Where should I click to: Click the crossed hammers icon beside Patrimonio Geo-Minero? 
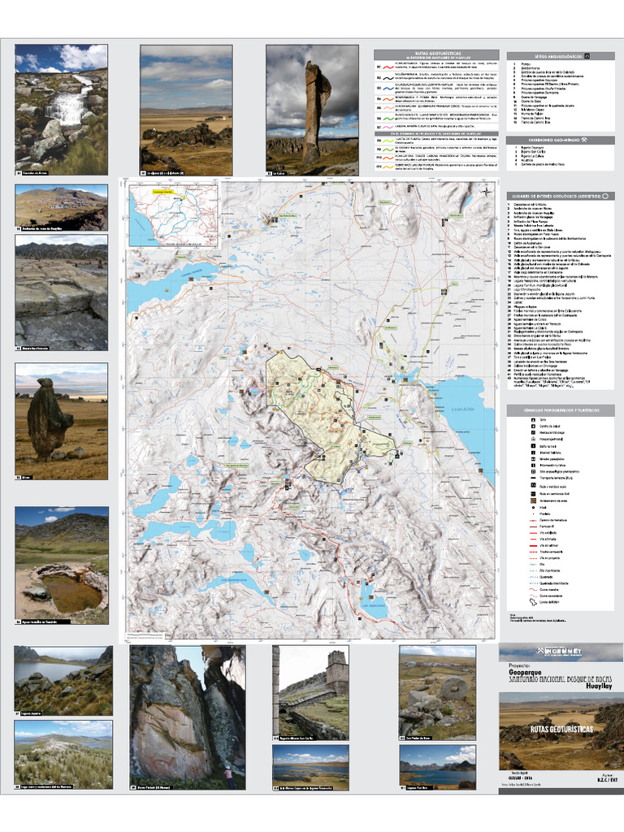583,140
